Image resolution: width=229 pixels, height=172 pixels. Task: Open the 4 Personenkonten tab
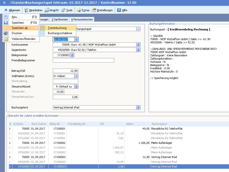pyautogui.click(x=82, y=19)
